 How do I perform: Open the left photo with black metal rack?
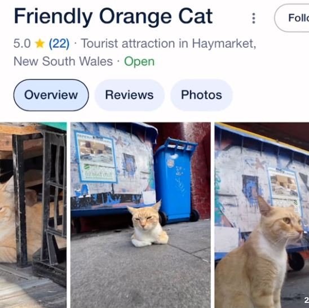point(33,215)
